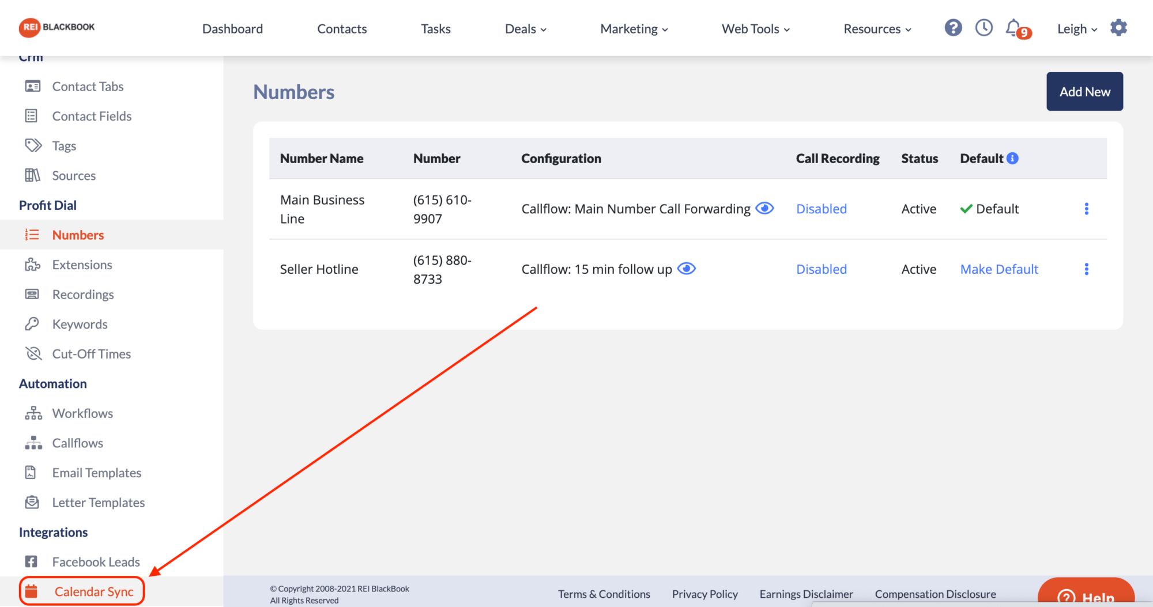View 15 min follow up callflow eye icon
The height and width of the screenshot is (607, 1153).
(x=686, y=269)
